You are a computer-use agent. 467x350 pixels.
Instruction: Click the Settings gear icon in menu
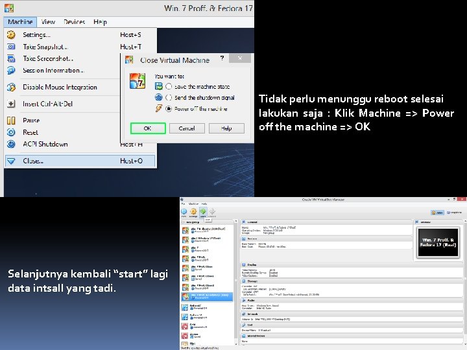(x=11, y=35)
